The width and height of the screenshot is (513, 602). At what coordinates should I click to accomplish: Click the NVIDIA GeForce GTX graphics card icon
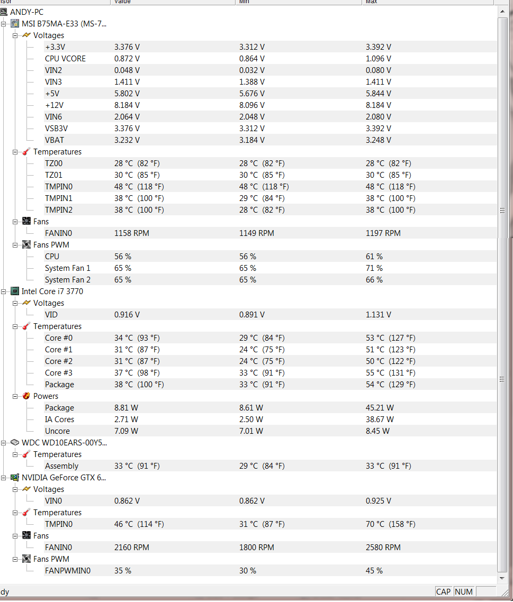click(x=15, y=477)
